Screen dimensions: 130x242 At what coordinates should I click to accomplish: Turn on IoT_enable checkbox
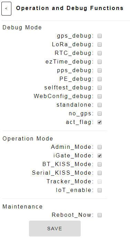click(100, 190)
